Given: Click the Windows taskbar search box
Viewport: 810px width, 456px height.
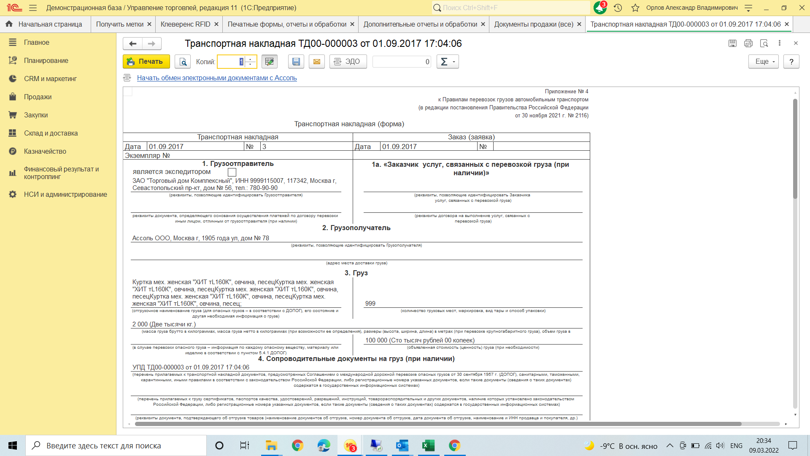Looking at the screenshot, I should click(116, 445).
